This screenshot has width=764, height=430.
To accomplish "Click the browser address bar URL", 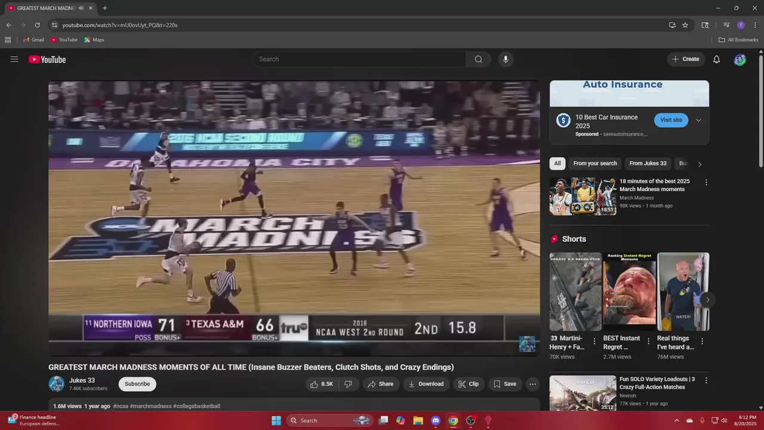I will 120,25.
